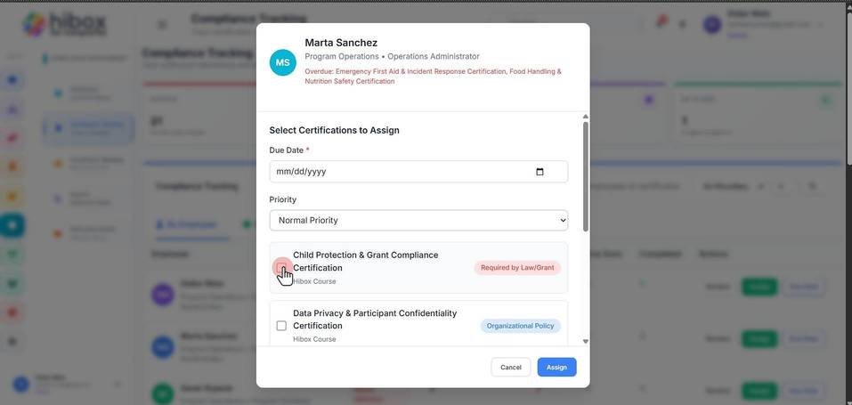Click the red notification bell icon
The height and width of the screenshot is (405, 852).
tap(661, 22)
